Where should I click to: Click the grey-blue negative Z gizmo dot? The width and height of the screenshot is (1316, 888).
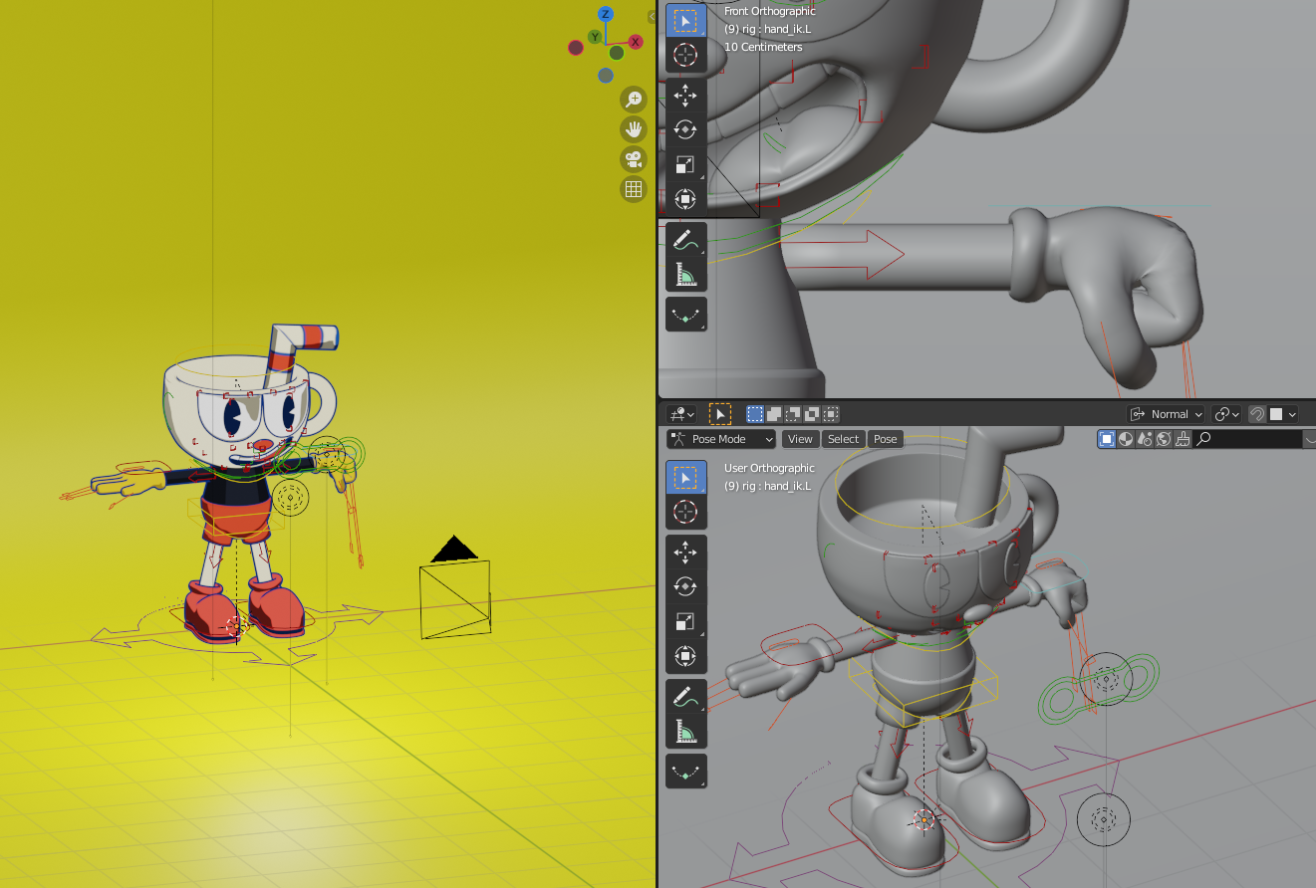point(606,75)
